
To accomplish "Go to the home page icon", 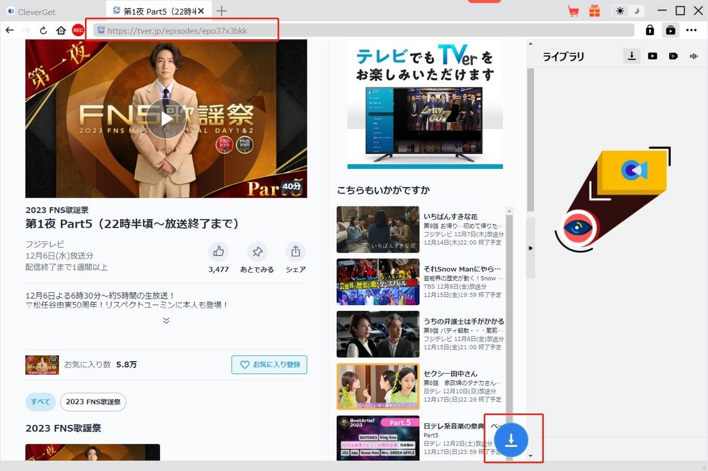I will [61, 30].
